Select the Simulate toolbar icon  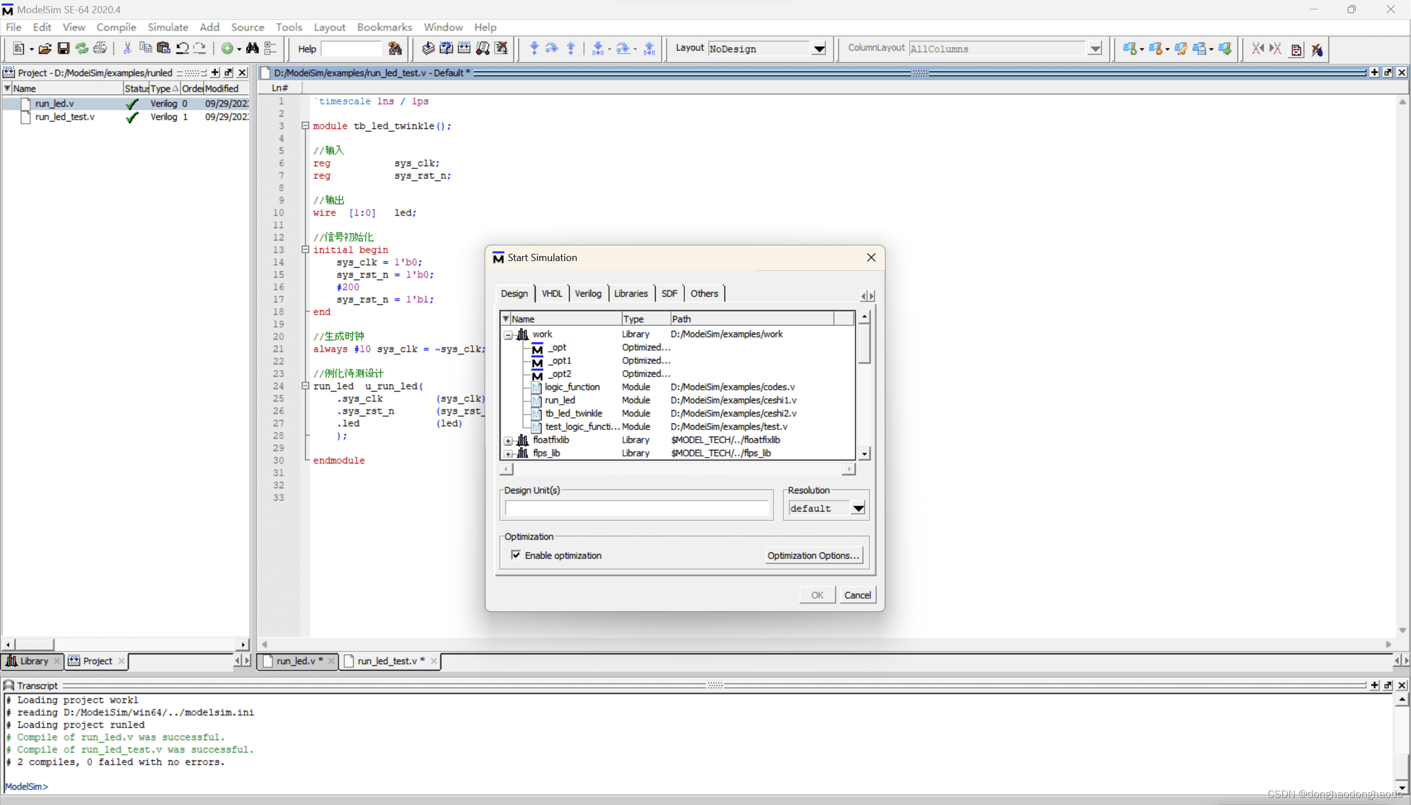click(483, 48)
